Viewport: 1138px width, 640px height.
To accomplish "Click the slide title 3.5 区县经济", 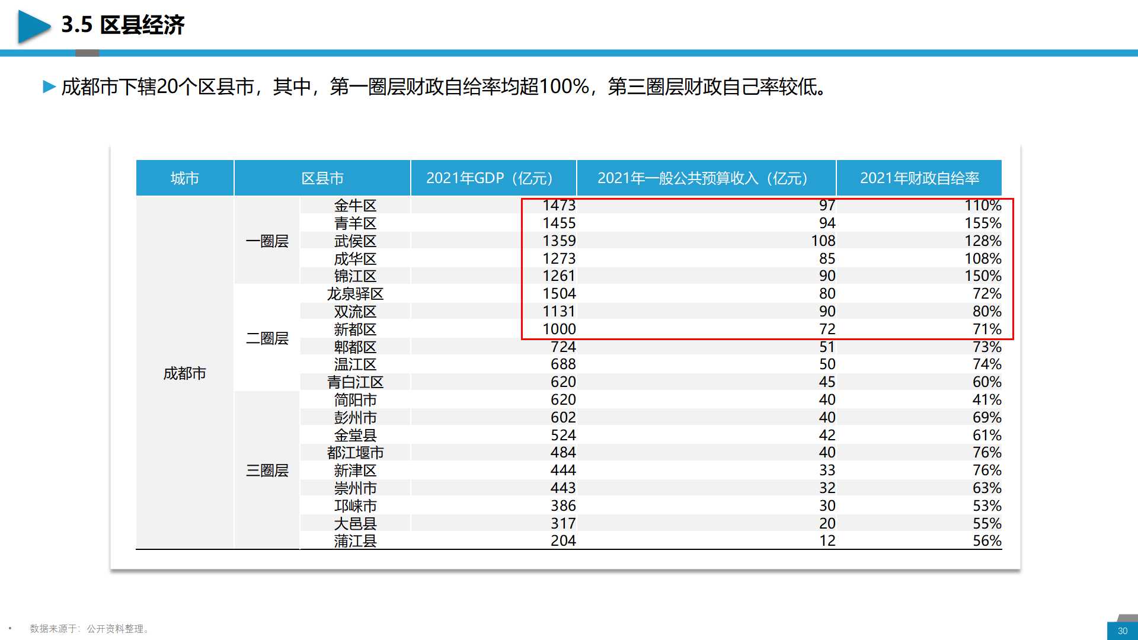I will pos(123,25).
